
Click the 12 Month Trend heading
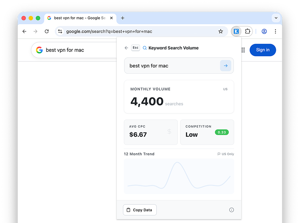139,154
